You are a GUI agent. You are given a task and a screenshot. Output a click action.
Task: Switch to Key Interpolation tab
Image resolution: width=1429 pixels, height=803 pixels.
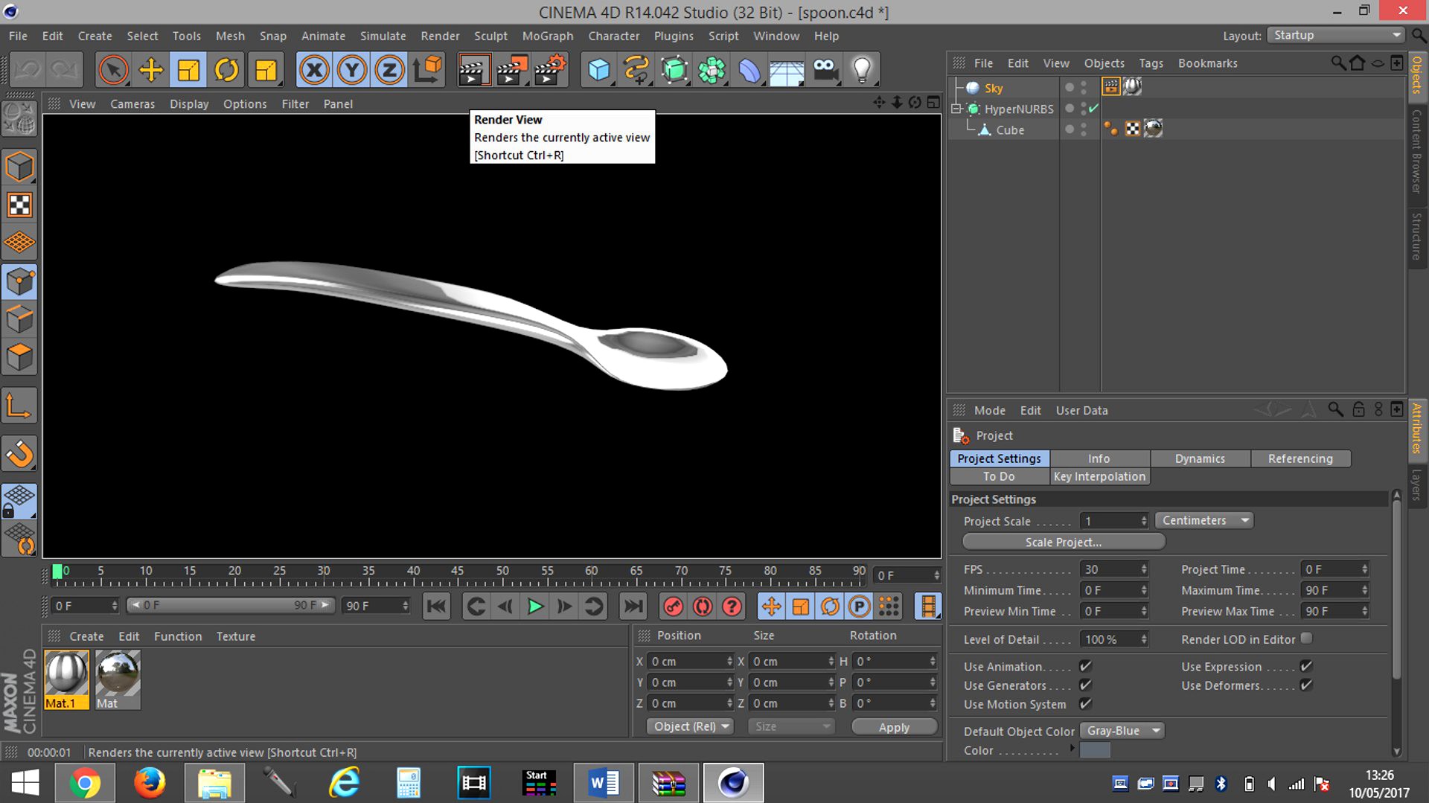pos(1099,476)
